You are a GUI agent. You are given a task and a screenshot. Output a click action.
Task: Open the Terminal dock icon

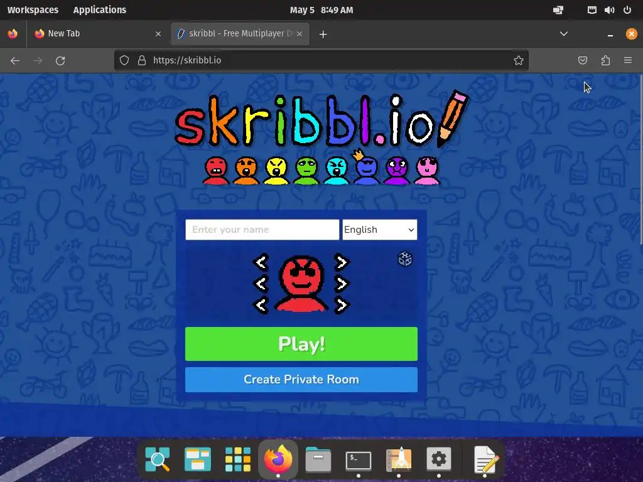pyautogui.click(x=359, y=460)
